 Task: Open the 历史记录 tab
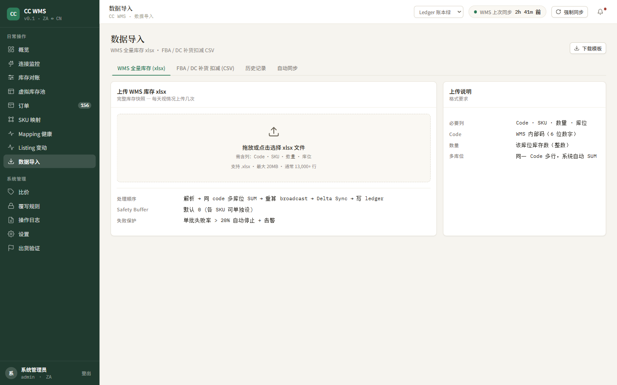pyautogui.click(x=255, y=68)
